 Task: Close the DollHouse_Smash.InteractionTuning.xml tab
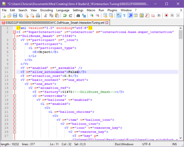pos(107,23)
